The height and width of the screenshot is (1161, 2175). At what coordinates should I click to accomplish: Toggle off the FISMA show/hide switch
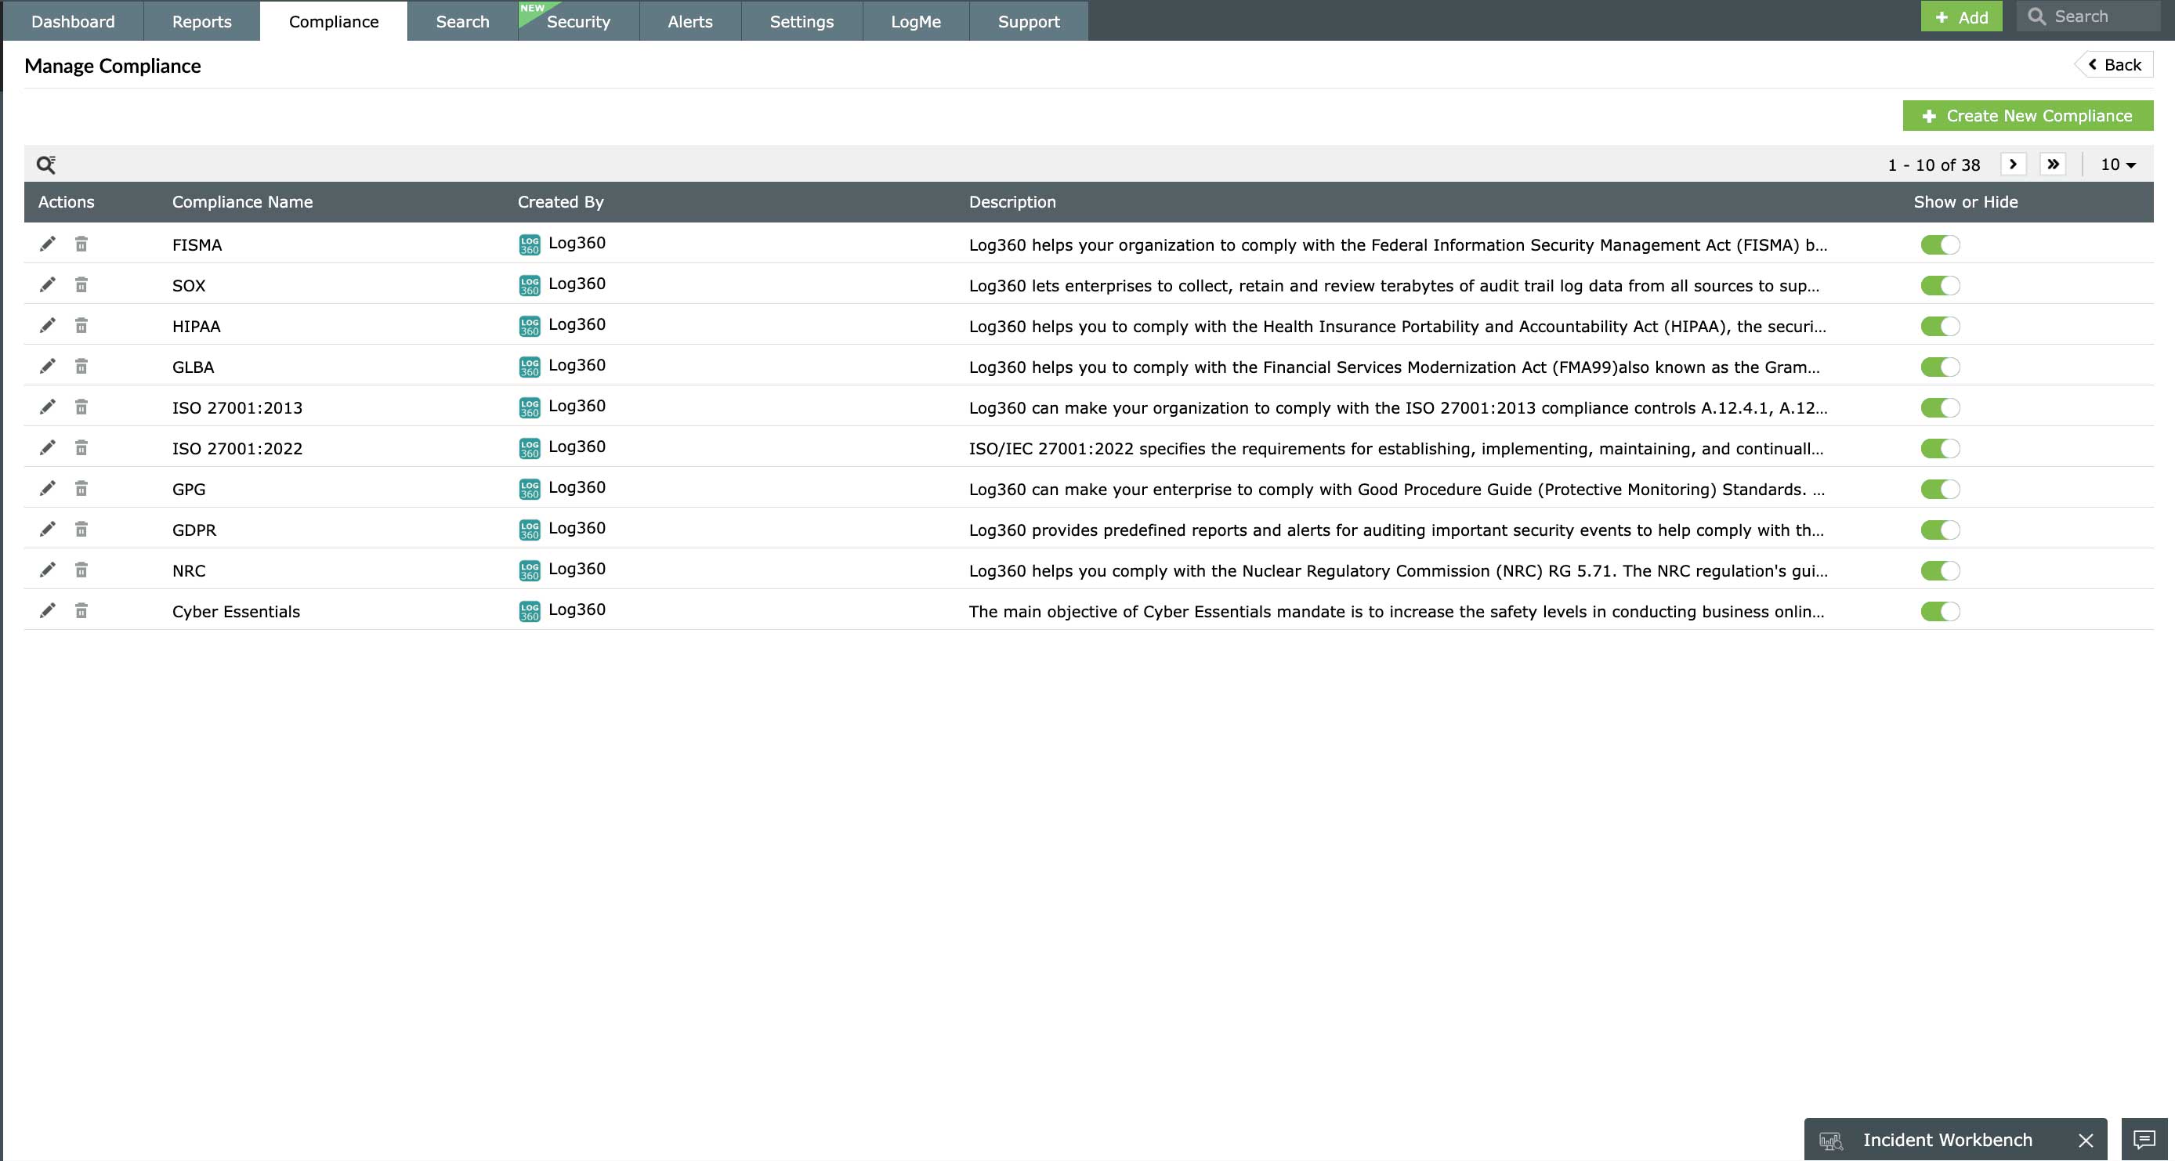tap(1939, 245)
